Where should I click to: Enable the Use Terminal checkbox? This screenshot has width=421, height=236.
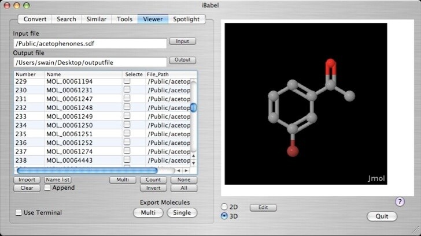(x=19, y=213)
